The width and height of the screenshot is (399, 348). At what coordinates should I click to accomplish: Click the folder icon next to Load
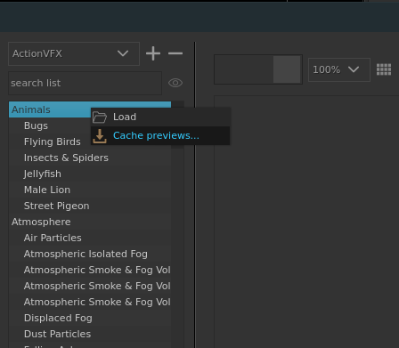(x=100, y=117)
